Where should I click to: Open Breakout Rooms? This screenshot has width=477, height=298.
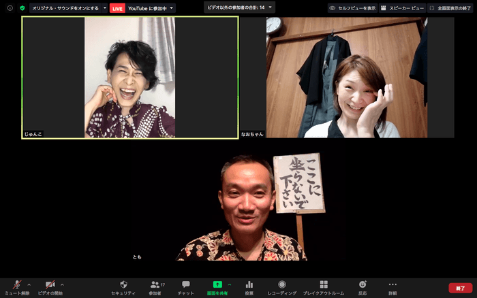[x=324, y=286]
